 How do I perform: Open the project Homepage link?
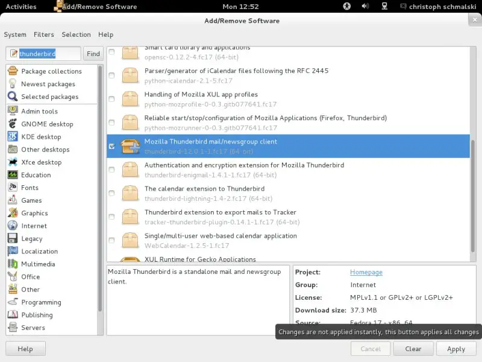366,272
